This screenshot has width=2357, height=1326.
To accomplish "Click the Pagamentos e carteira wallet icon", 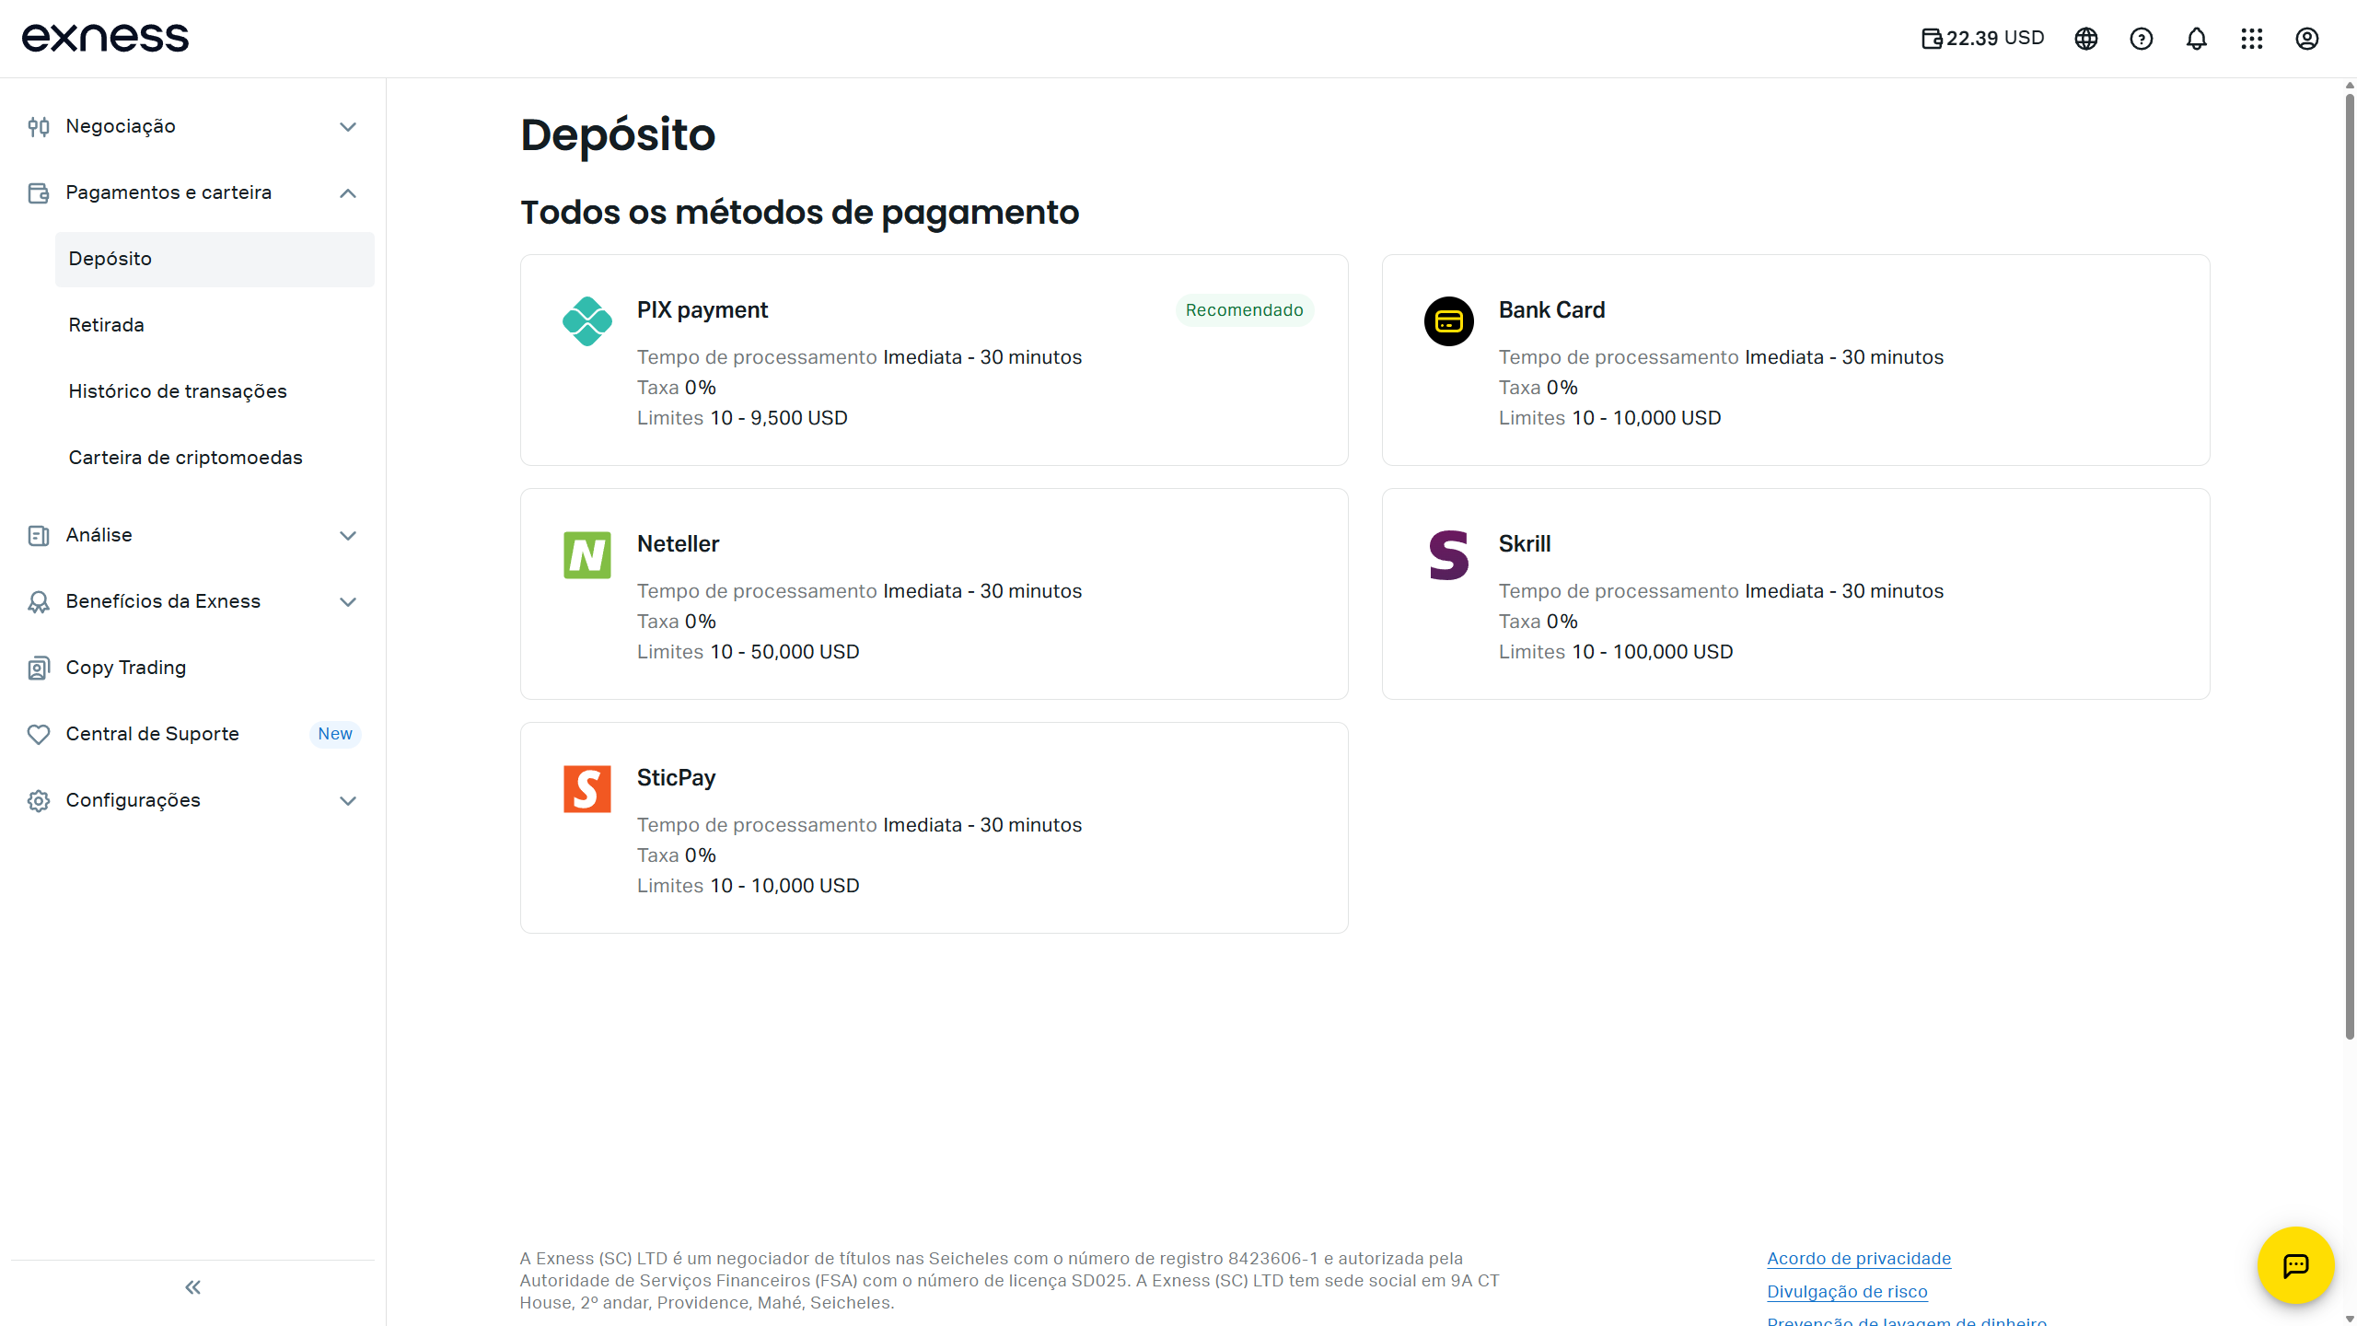I will click(x=39, y=193).
